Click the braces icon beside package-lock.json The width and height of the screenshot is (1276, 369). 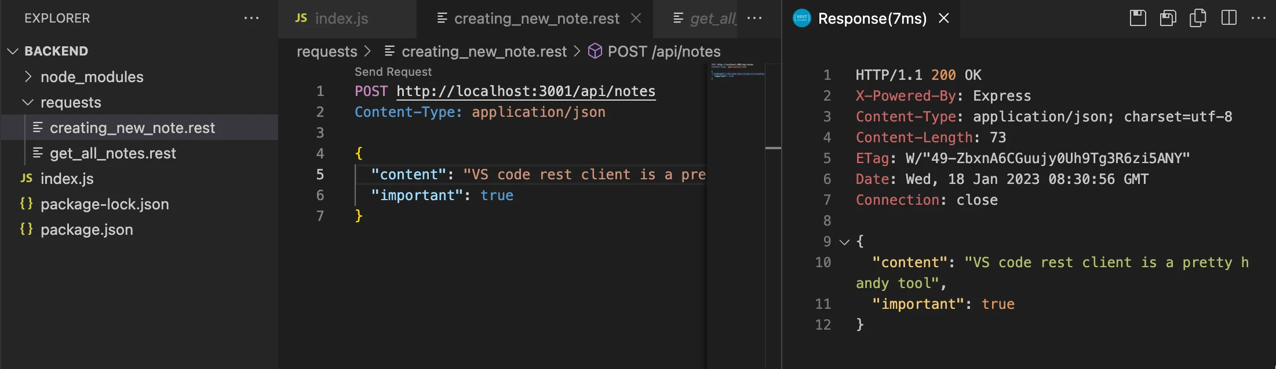27,203
